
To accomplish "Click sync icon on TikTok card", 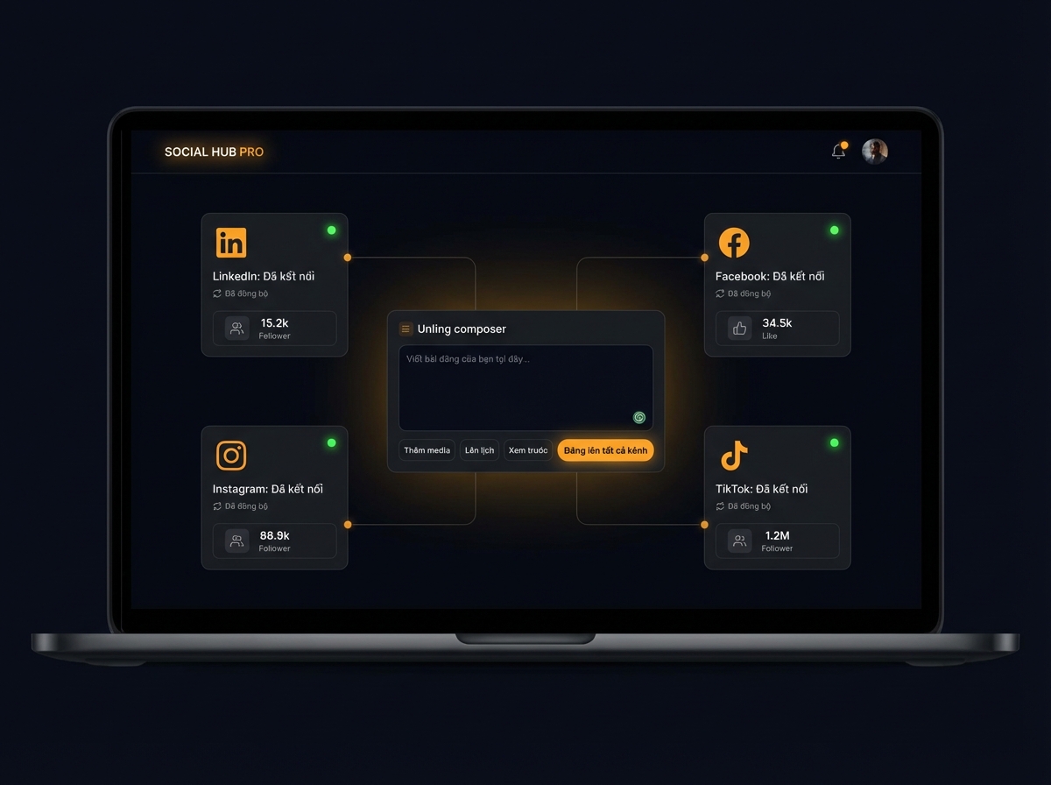I will coord(720,506).
